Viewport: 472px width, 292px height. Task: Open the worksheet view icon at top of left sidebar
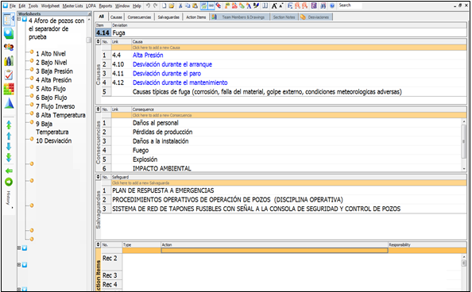point(9,20)
